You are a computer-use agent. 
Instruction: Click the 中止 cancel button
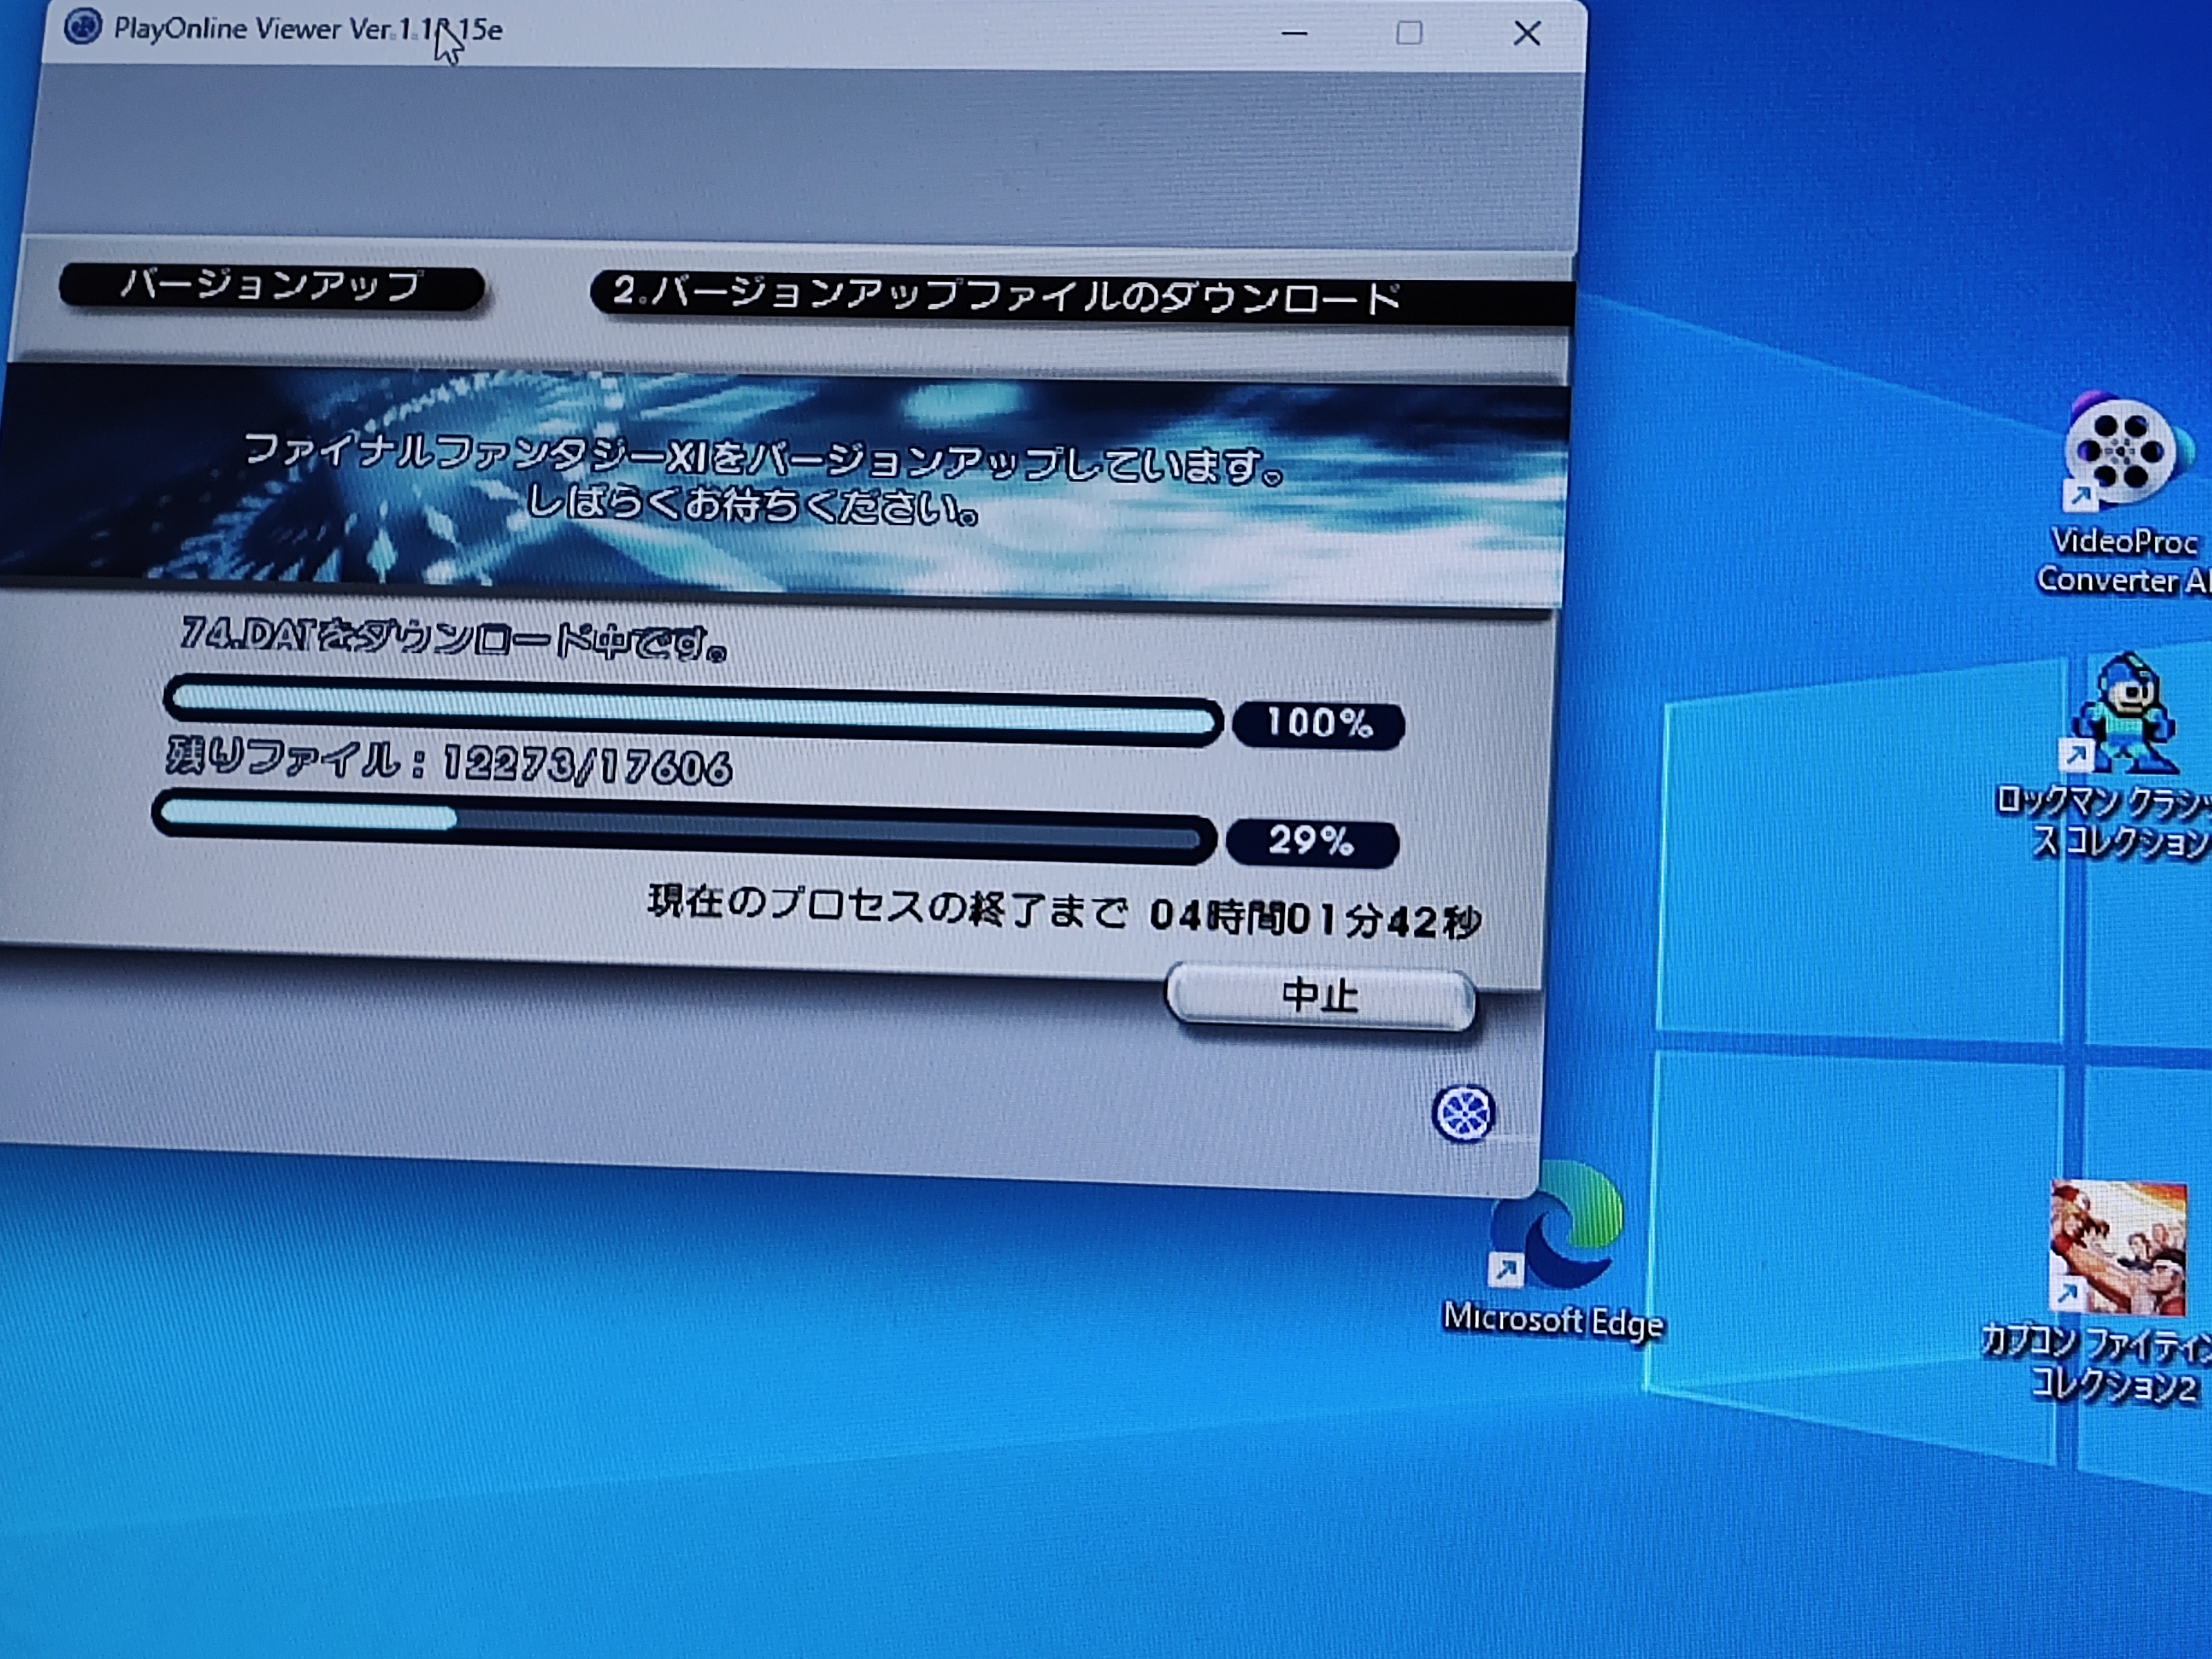click(x=1320, y=996)
